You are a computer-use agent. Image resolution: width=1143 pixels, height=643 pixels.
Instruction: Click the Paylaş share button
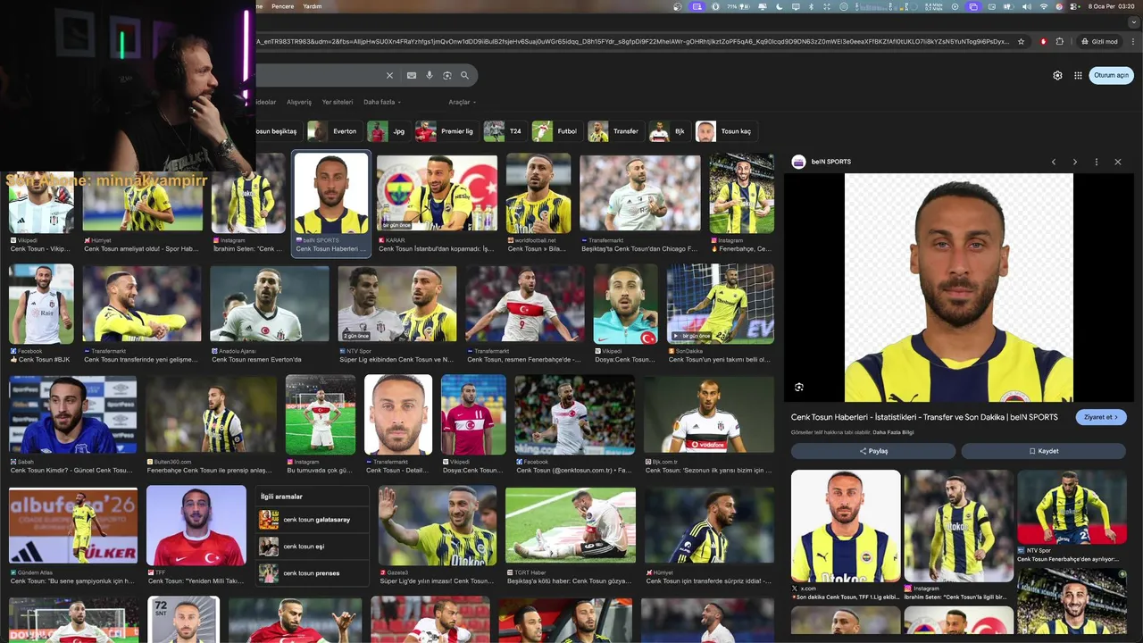[873, 451]
